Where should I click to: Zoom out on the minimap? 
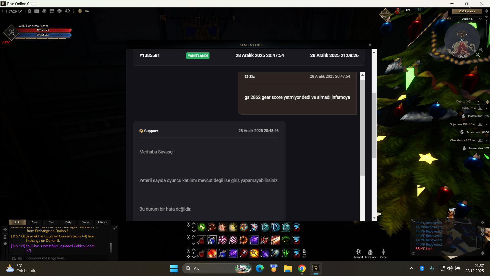(478, 55)
